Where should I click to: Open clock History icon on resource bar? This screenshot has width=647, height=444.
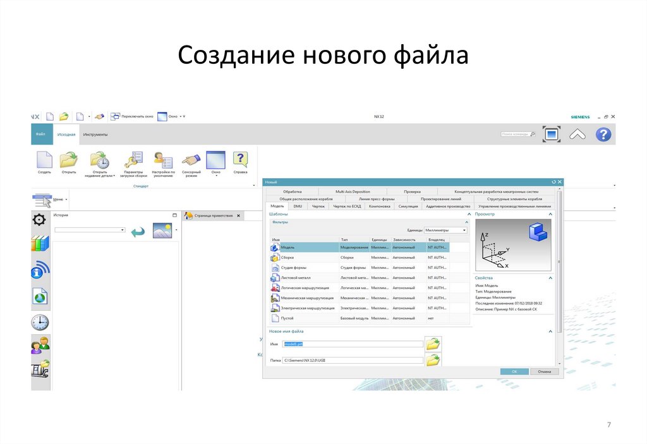tap(40, 322)
